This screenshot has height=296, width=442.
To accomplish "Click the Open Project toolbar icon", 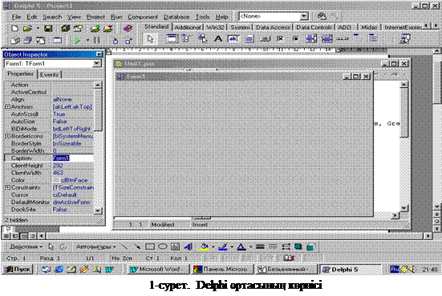I will [x=78, y=28].
